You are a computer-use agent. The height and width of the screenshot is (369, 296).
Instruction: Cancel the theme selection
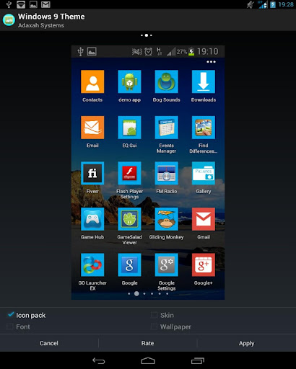(x=49, y=343)
